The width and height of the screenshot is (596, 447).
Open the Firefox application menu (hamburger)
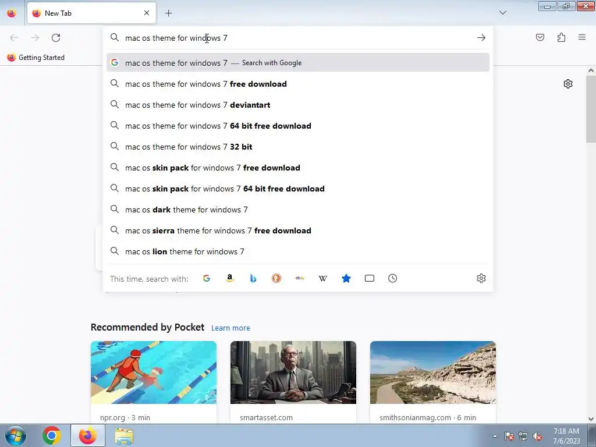[582, 37]
